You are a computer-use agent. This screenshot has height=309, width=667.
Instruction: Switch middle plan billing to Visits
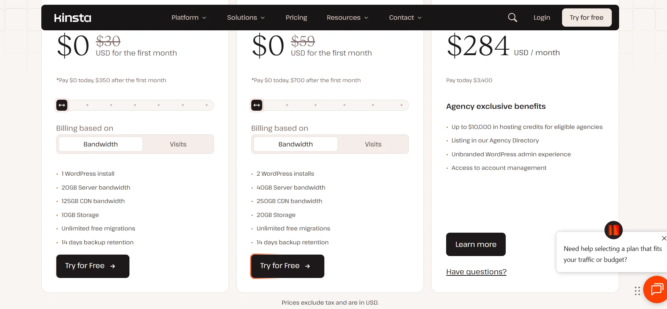click(x=373, y=144)
